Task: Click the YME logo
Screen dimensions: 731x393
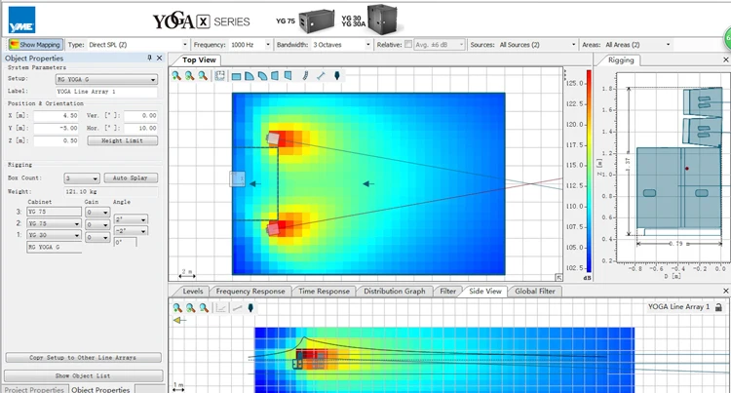Action: tap(21, 20)
